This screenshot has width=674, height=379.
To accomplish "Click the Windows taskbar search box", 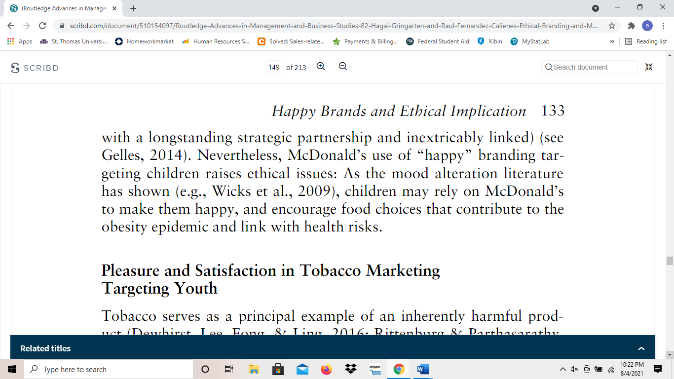I will pyautogui.click(x=109, y=369).
